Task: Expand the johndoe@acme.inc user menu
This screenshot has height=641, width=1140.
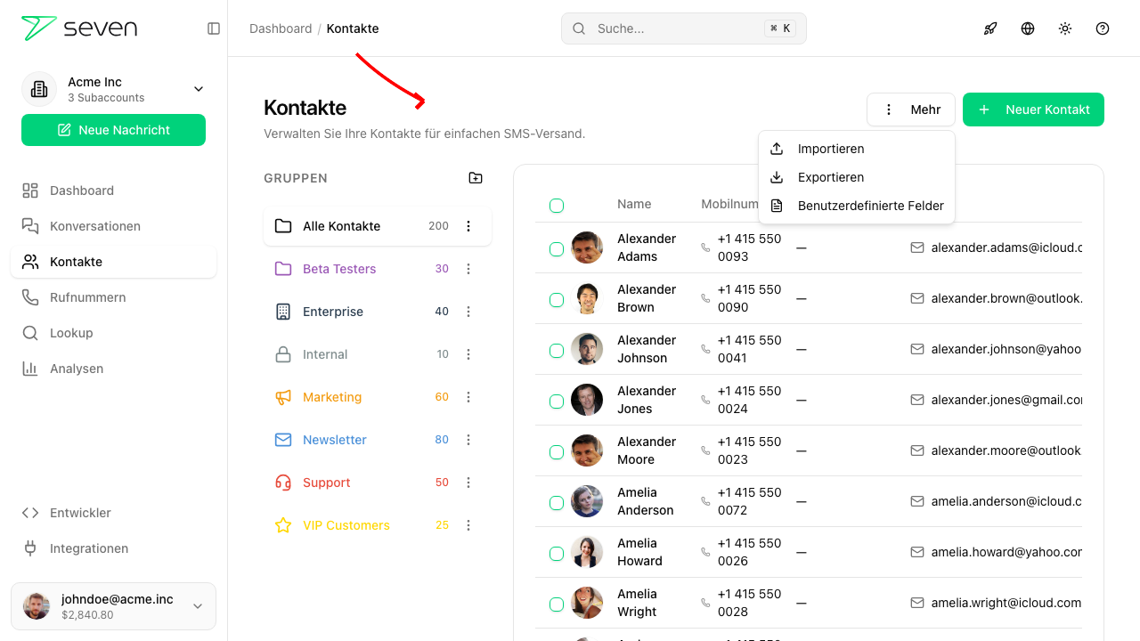Action: pos(198,605)
